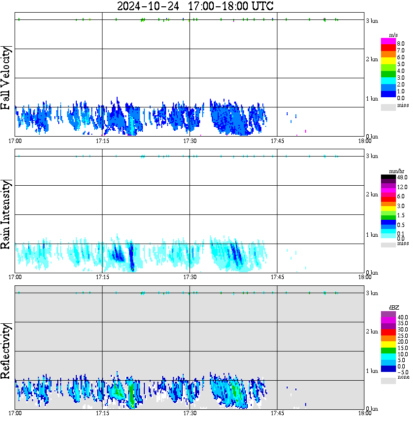Click the Fall Velocity axis label

point(6,78)
